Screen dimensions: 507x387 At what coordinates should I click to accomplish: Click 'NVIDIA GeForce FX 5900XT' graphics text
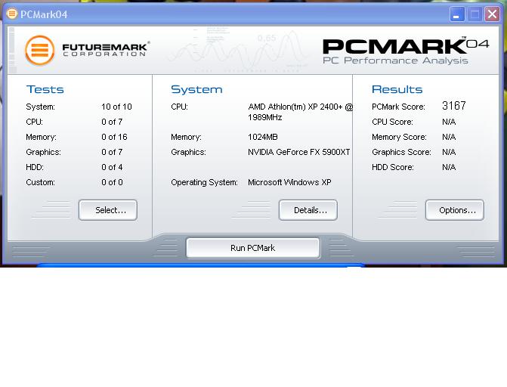(x=298, y=152)
